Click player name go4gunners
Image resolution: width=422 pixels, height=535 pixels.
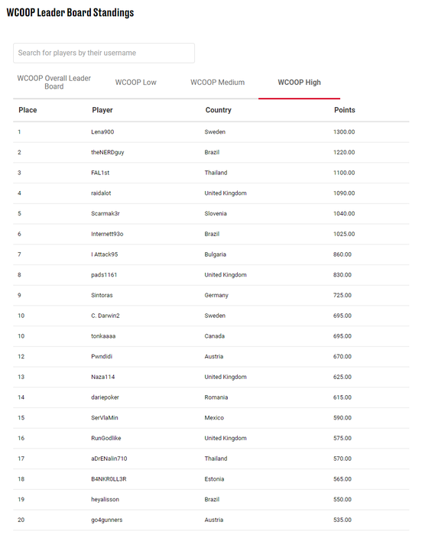click(x=106, y=520)
